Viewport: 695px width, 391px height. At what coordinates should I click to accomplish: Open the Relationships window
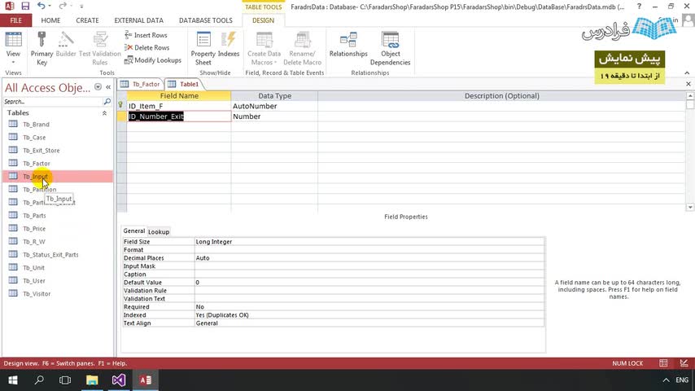[348, 45]
